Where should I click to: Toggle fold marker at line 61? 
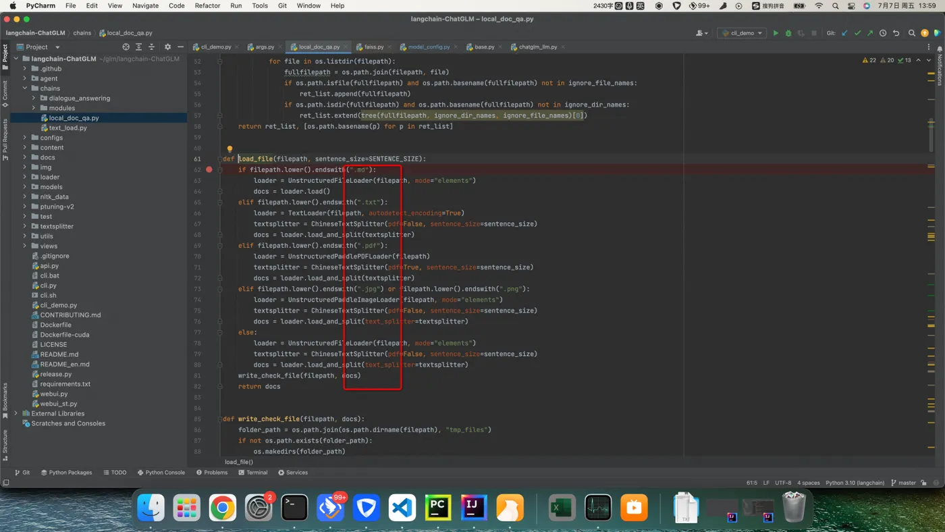(x=220, y=159)
